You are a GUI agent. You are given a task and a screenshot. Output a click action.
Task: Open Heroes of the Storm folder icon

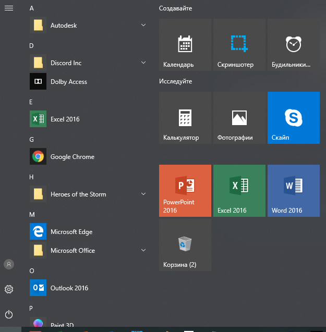[38, 194]
